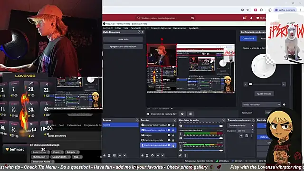Open Chrome three-dot menu
The height and width of the screenshot is (171, 304).
(x=301, y=10)
